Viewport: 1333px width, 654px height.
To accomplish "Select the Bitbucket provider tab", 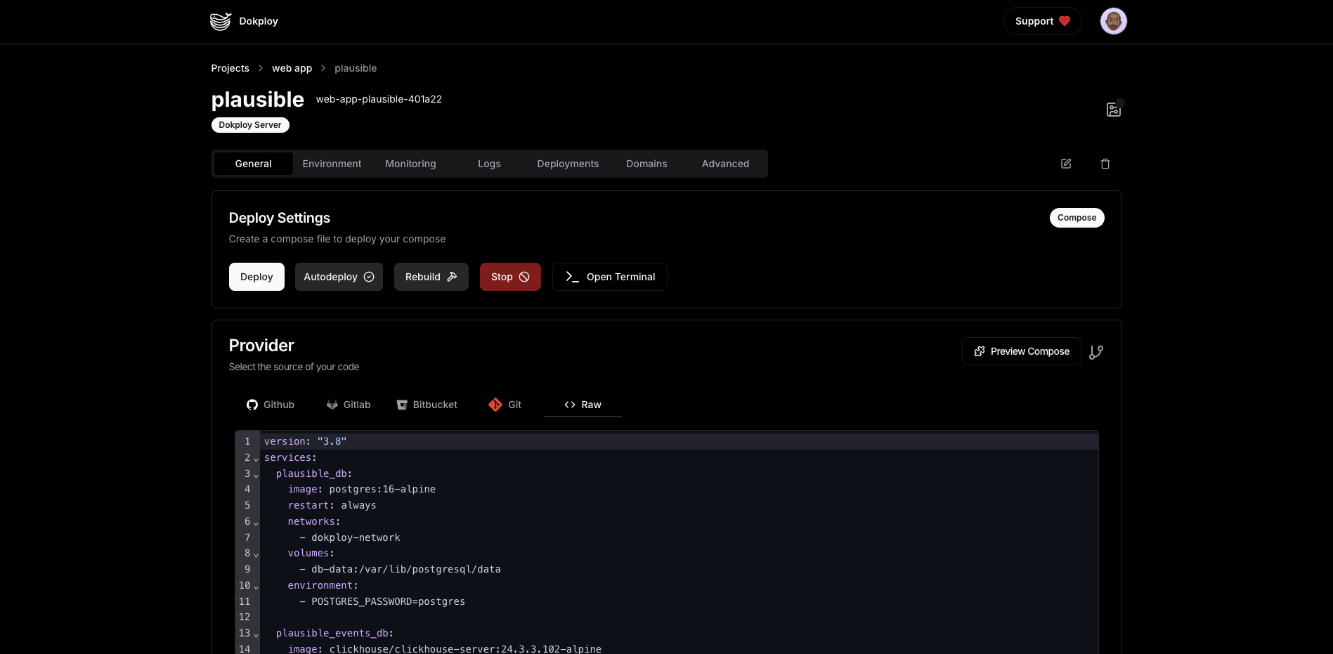I will [x=427, y=405].
